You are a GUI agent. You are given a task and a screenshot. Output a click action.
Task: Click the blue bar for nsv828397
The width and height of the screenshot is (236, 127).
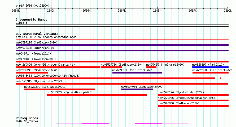pyautogui.click(x=211, y=67)
